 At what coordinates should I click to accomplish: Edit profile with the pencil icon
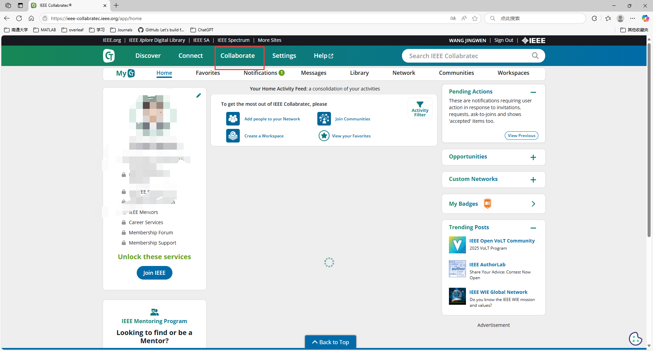tap(199, 96)
